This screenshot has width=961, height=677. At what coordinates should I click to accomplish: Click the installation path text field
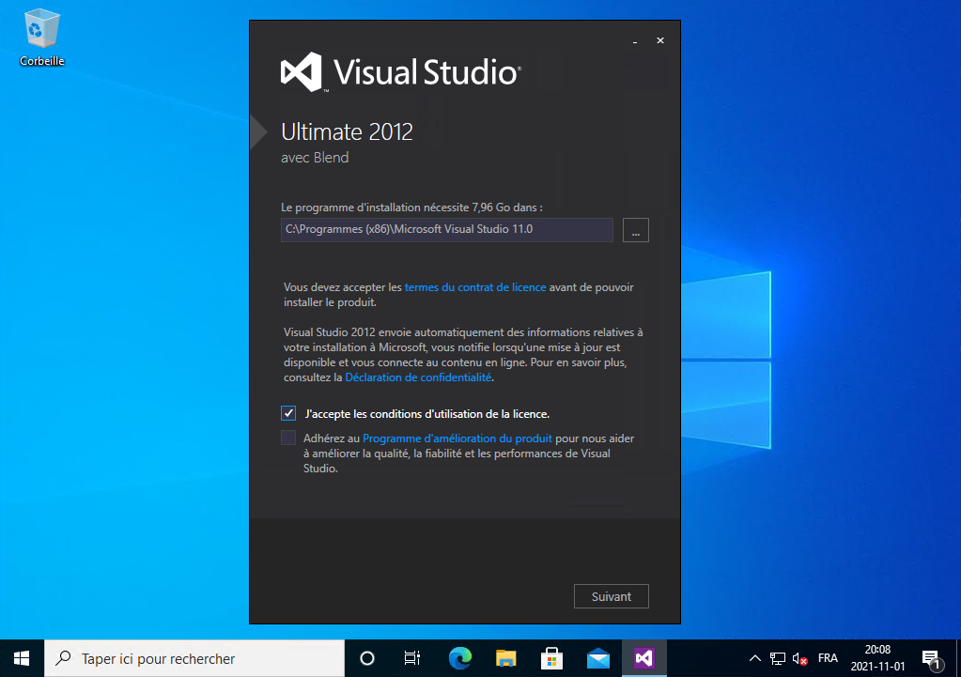(x=446, y=230)
